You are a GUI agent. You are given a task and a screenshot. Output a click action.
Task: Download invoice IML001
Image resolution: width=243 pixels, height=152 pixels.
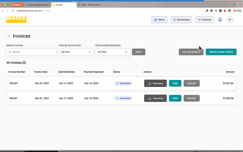click(x=155, y=98)
